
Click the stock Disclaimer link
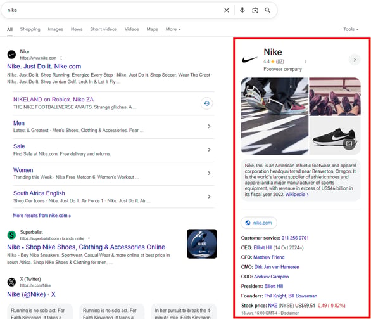pos(289,313)
